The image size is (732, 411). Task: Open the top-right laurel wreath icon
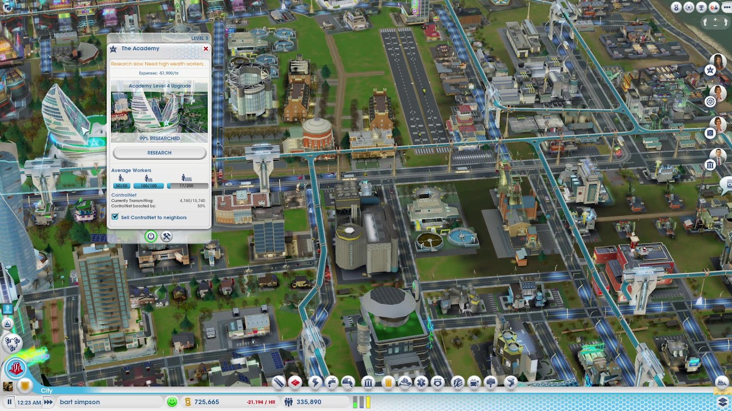(x=689, y=7)
